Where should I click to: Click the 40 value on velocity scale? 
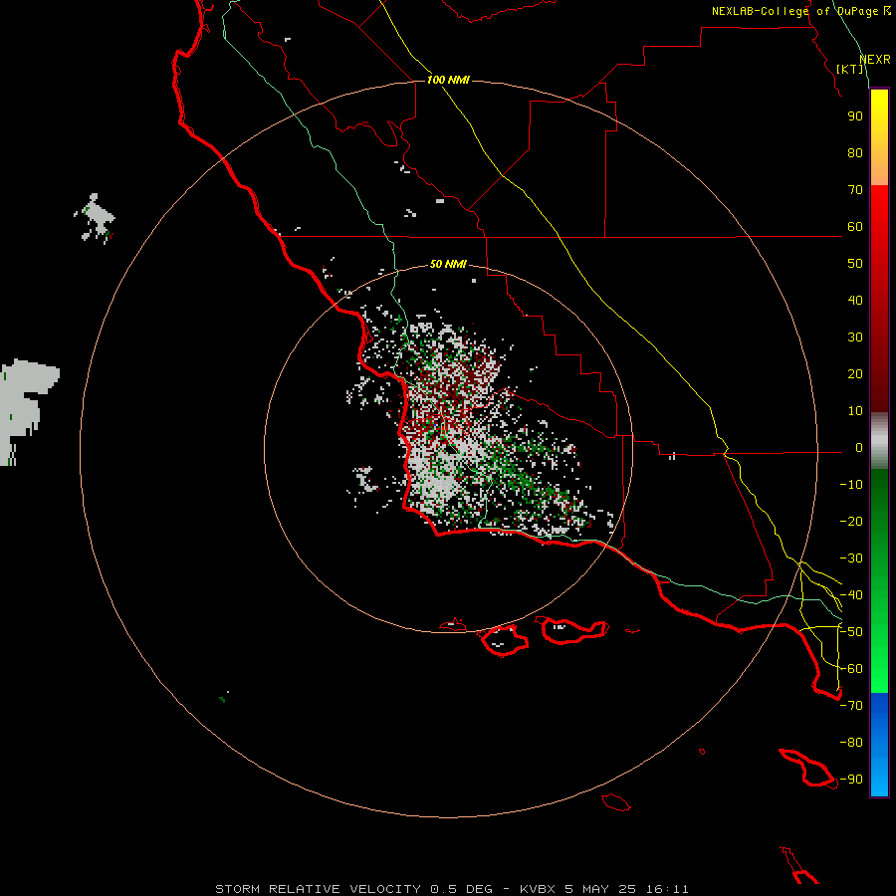pyautogui.click(x=855, y=300)
